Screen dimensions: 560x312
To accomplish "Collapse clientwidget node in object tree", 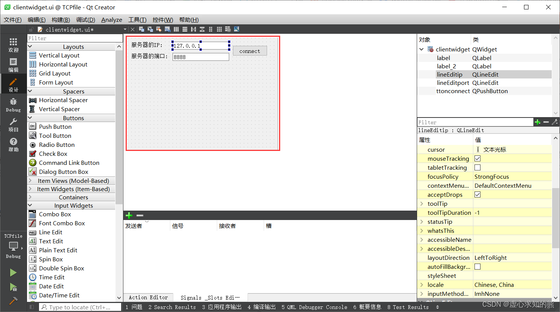I will (x=421, y=49).
